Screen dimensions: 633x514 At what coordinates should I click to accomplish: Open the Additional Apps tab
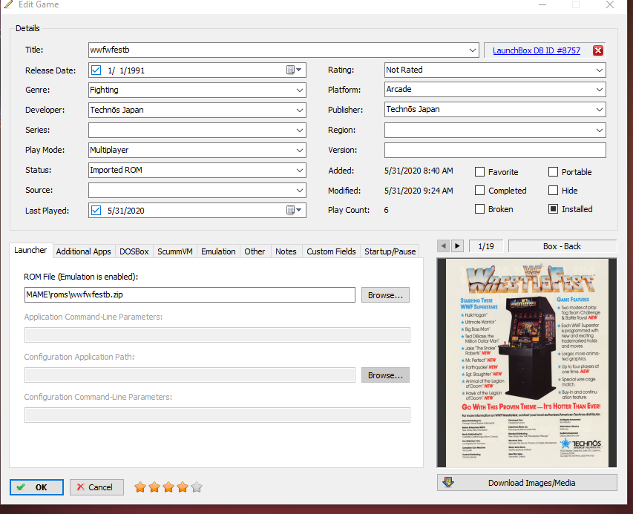[84, 251]
